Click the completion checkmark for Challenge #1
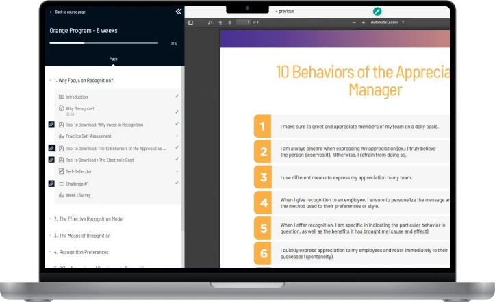 177,184
